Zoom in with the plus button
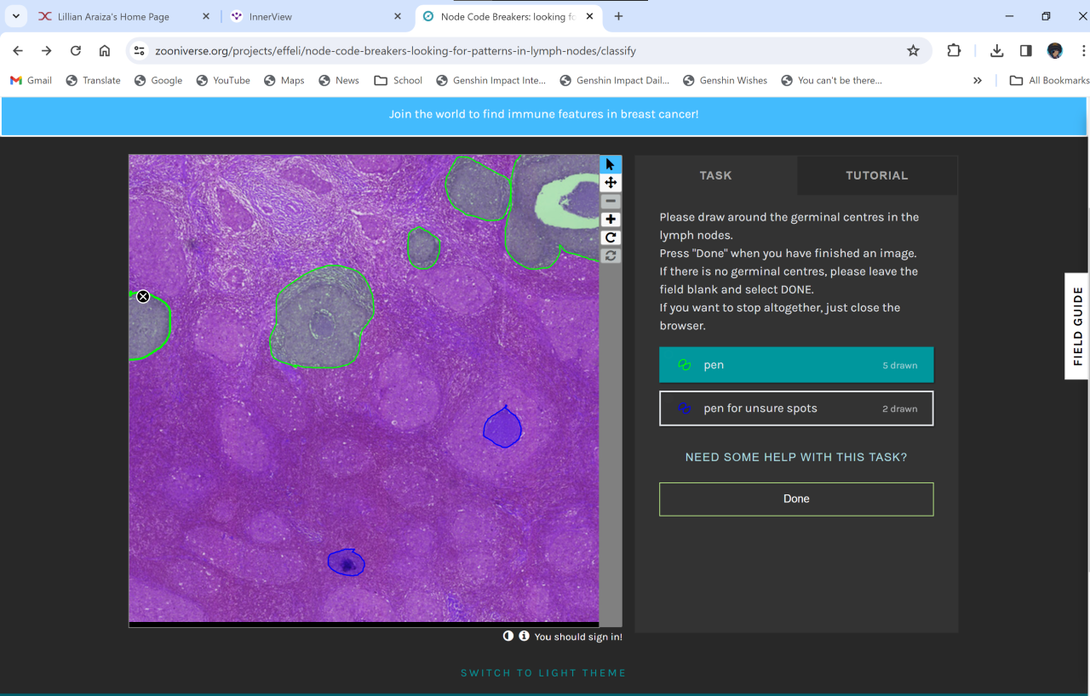This screenshot has width=1090, height=696. point(610,220)
